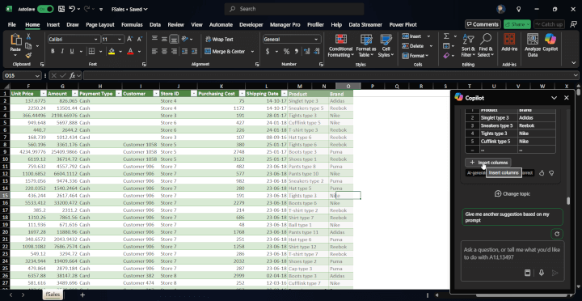Image resolution: width=582 pixels, height=301 pixels.
Task: Open the Shipping Date filter dropdown
Action: click(285, 94)
